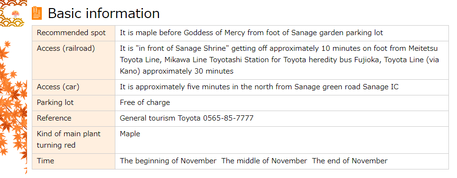The height and width of the screenshot is (178, 457).
Task: Click the wave pattern decoration at top left
Action: tap(13, 13)
